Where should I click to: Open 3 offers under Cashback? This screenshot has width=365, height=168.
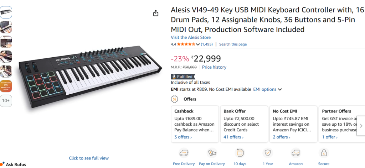(x=183, y=137)
